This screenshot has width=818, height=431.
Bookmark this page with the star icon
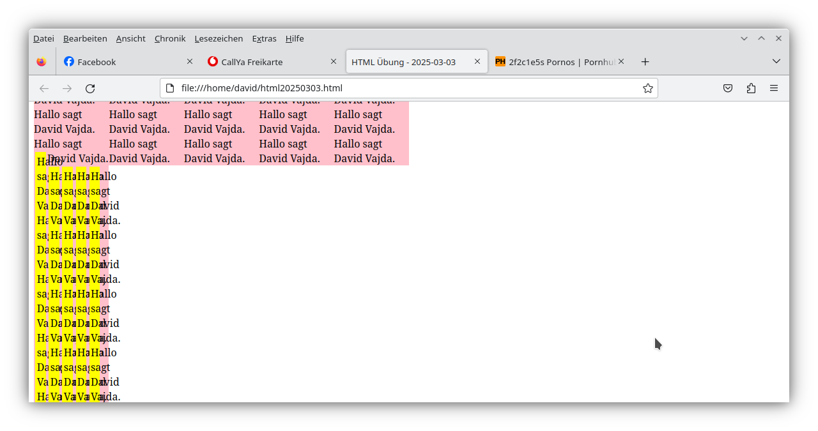(647, 88)
